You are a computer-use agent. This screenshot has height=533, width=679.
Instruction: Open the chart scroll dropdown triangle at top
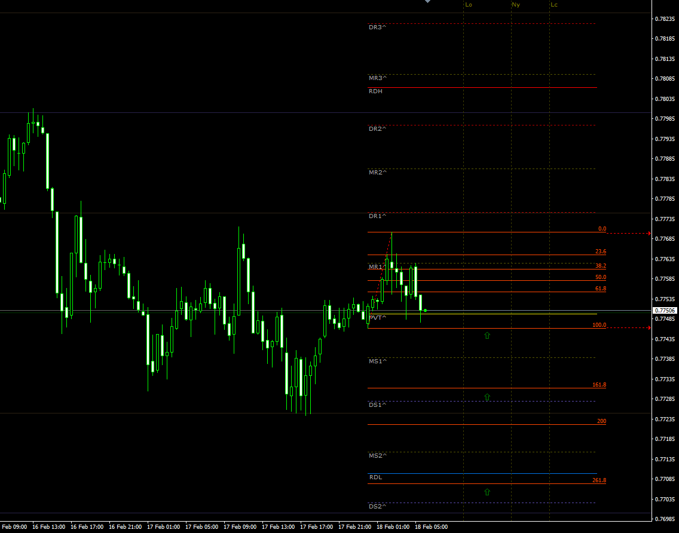click(427, 2)
